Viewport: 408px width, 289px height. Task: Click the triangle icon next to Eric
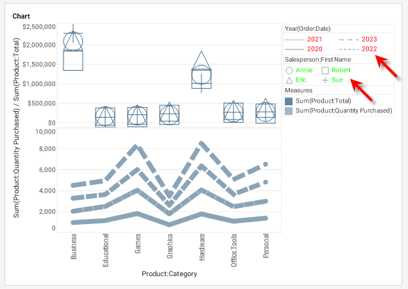click(289, 80)
